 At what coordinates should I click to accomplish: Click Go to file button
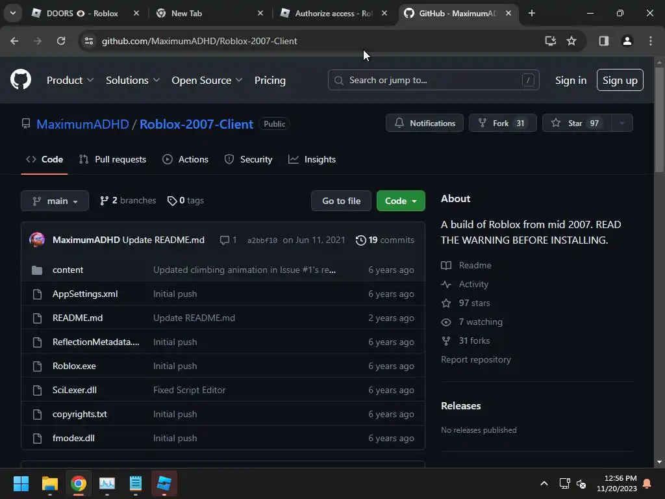coord(341,201)
